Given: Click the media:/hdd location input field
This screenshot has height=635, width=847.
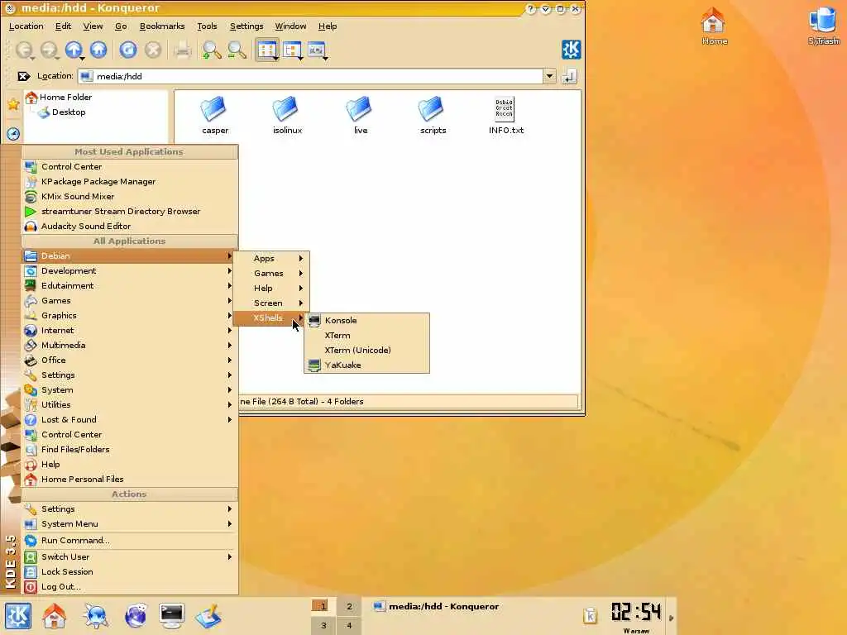Looking at the screenshot, I should coord(311,76).
